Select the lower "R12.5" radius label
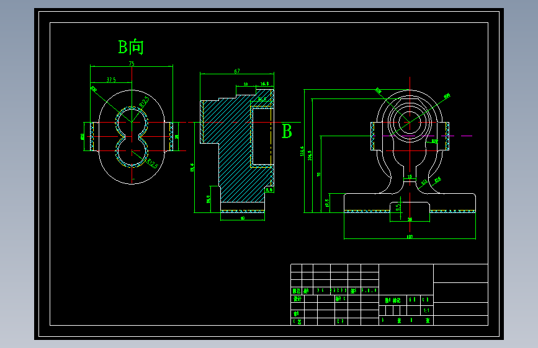 152,163
